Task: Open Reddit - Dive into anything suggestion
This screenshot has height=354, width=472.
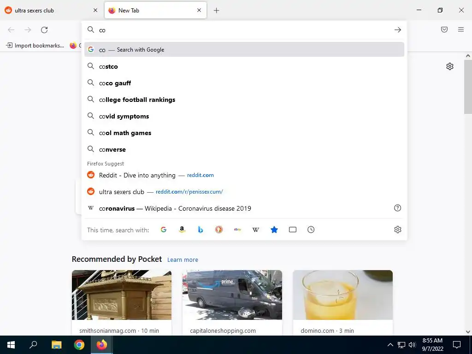Action: (244, 175)
